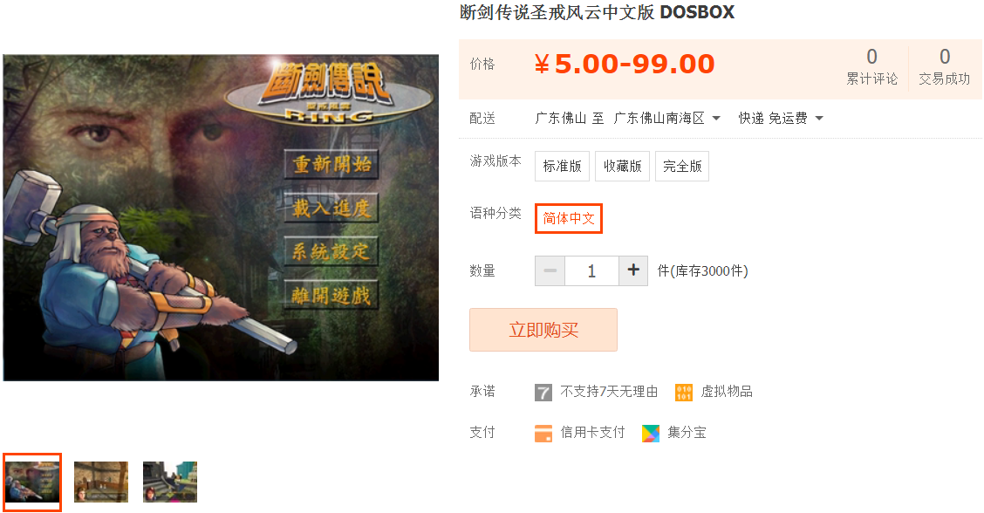Viewport: 984px width, 513px height.
Task: Click the quantity input field
Action: (x=591, y=270)
